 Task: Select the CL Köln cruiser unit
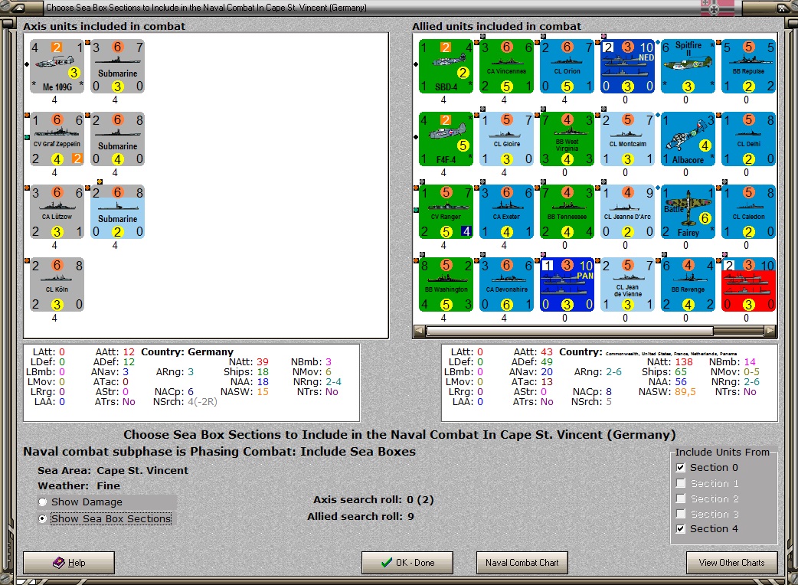point(57,285)
